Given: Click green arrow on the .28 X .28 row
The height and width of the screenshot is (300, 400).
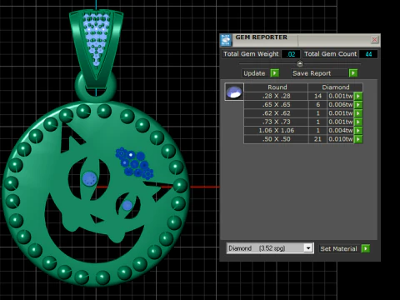Looking at the screenshot, I should click(x=358, y=96).
